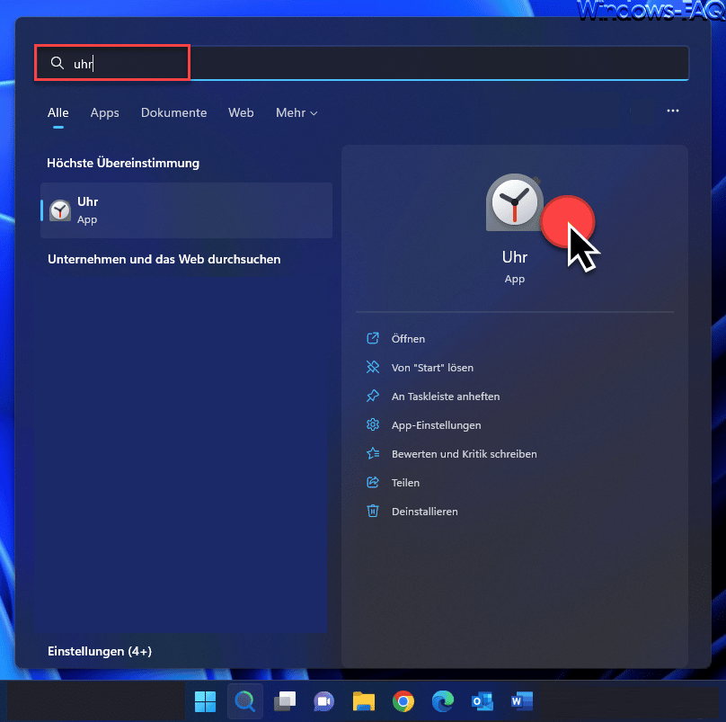Launch Microsoft Edge from the taskbar
Image resolution: width=726 pixels, height=722 pixels.
[443, 701]
